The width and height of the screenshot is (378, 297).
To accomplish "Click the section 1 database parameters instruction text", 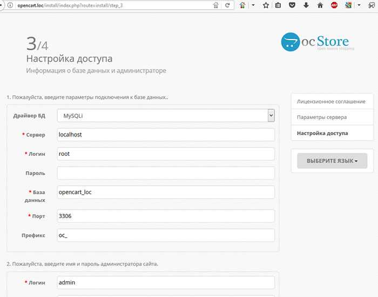I will click(x=87, y=97).
